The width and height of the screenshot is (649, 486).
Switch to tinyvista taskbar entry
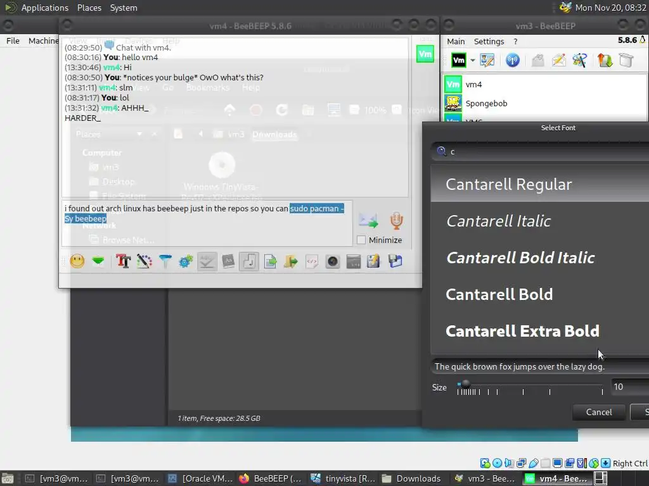(343, 478)
